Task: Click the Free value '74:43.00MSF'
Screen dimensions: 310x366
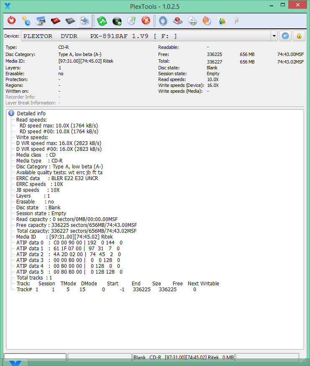Action: [x=290, y=54]
